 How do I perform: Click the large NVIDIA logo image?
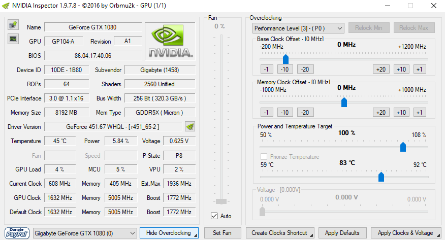[x=170, y=41]
